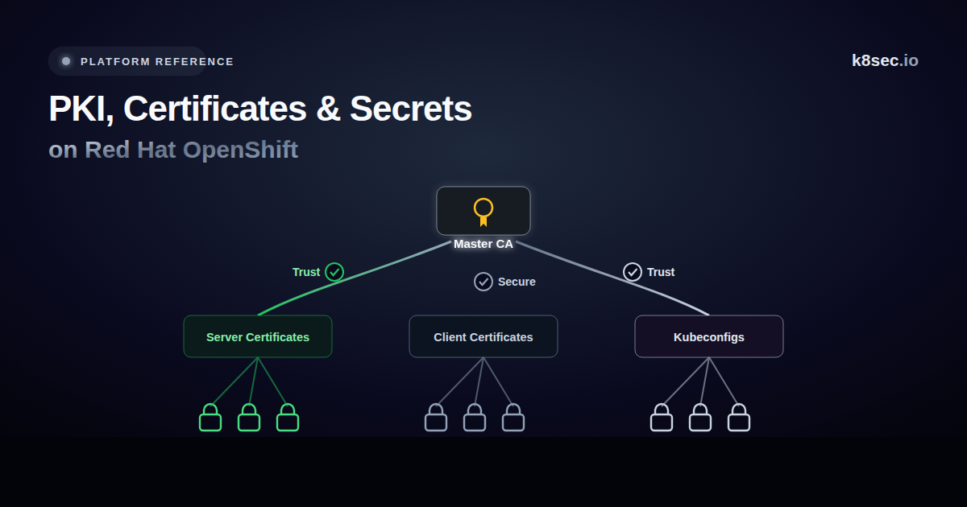Click the gold ribbon icon in Master CA box
This screenshot has height=507, width=967.
(x=483, y=212)
